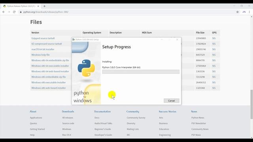
Task: Open SIG link for macOS 64-bit installer
Action: 214,49
